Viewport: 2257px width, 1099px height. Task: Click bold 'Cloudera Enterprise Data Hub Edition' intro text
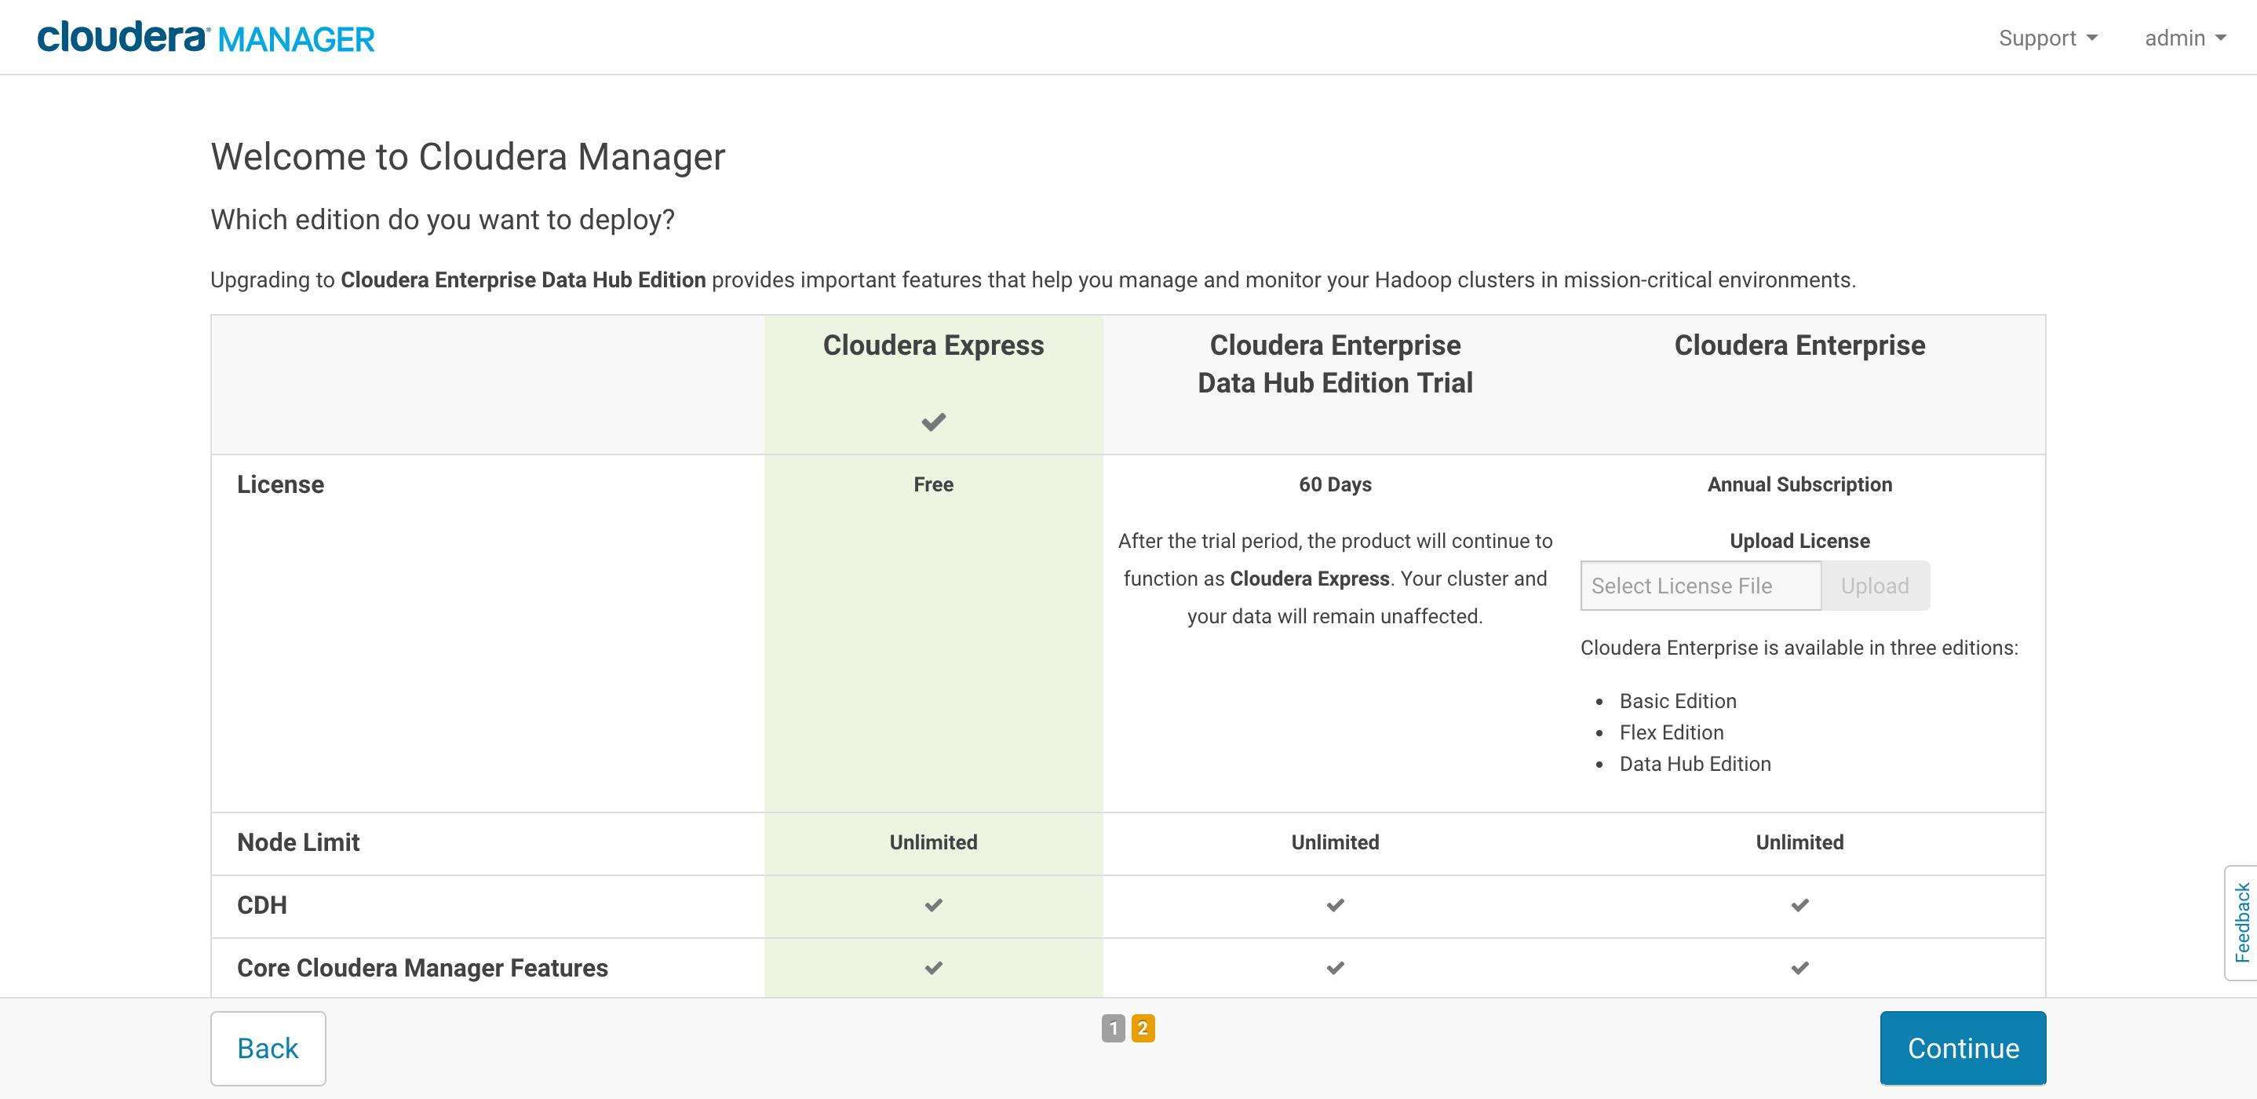coord(523,279)
